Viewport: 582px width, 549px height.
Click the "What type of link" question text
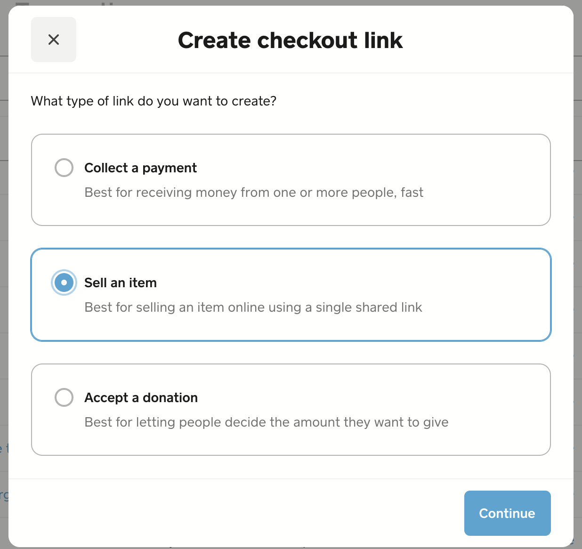[154, 101]
